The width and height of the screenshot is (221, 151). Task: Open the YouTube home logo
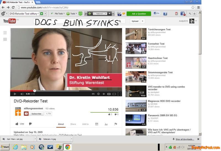[x=10, y=21]
